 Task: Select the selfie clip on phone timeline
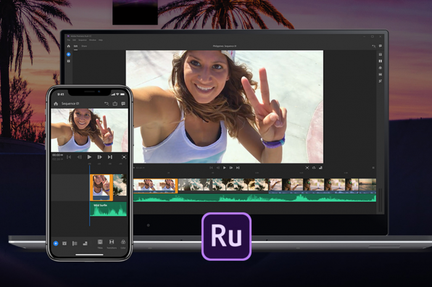(x=101, y=187)
